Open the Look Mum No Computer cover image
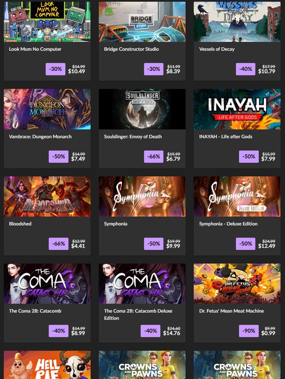This screenshot has height=379, width=285. click(x=47, y=22)
